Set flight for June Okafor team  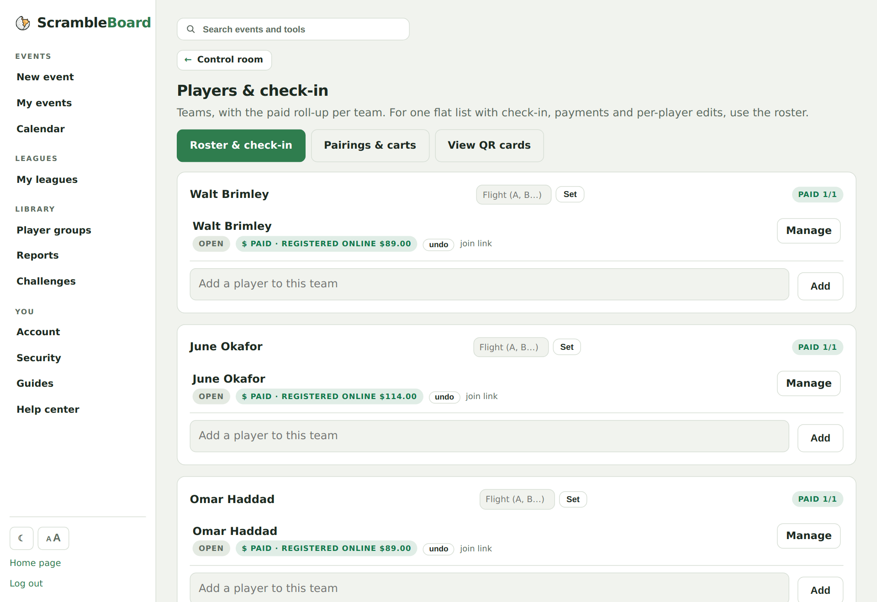click(x=567, y=347)
